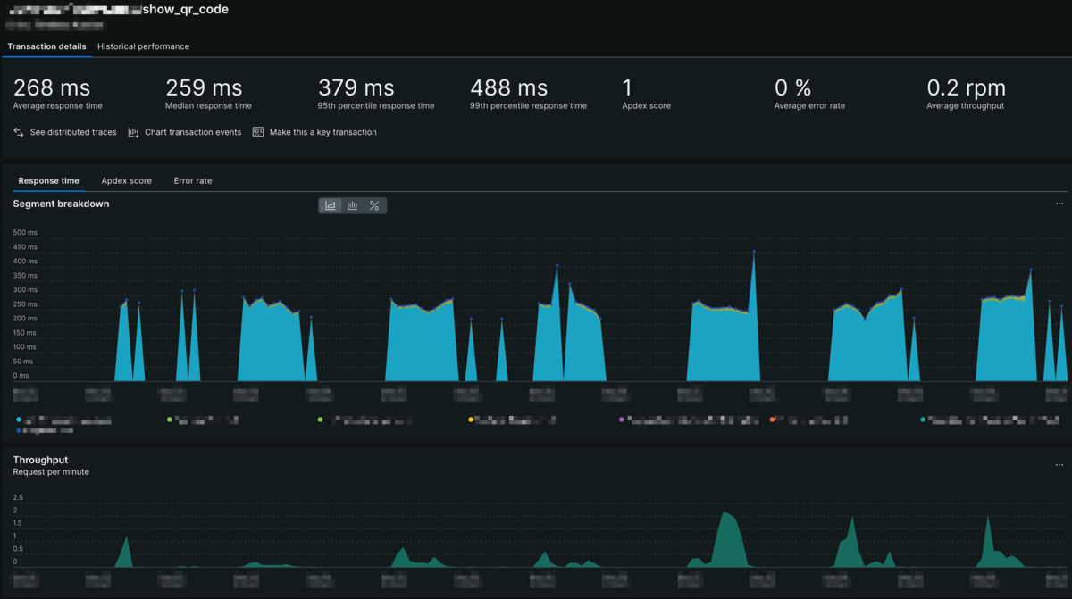Click the key transaction icon
Screen dimensions: 1072x599
[258, 132]
